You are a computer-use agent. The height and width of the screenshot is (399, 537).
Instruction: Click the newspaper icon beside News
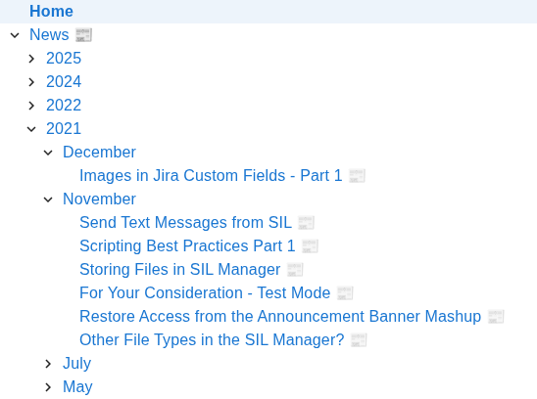click(x=83, y=35)
